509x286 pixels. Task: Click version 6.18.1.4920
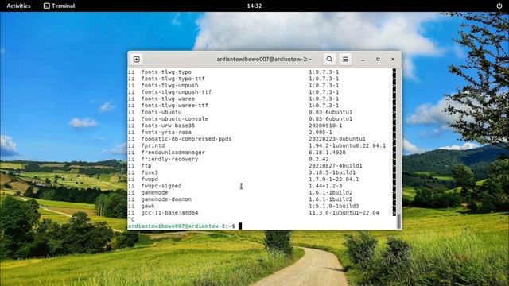click(x=327, y=153)
